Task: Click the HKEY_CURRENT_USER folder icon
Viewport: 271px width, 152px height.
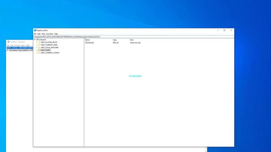Action: point(39,45)
